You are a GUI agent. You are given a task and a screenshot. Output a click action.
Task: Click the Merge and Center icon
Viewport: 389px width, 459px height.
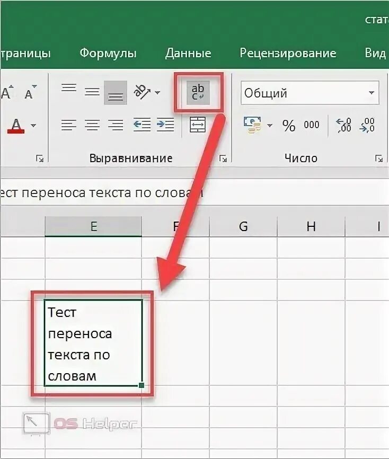point(198,125)
